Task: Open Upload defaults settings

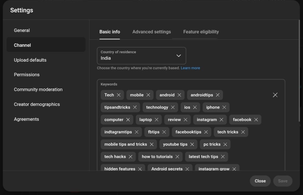Action: coord(30,60)
